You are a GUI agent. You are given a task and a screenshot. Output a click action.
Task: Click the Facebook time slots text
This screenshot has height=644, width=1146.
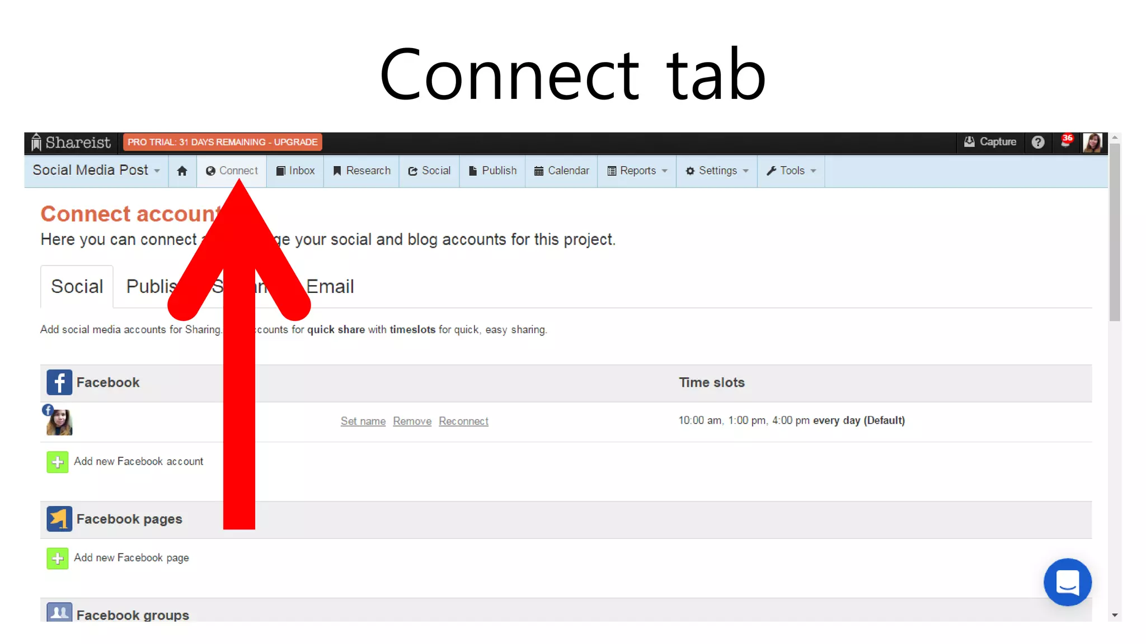(791, 420)
